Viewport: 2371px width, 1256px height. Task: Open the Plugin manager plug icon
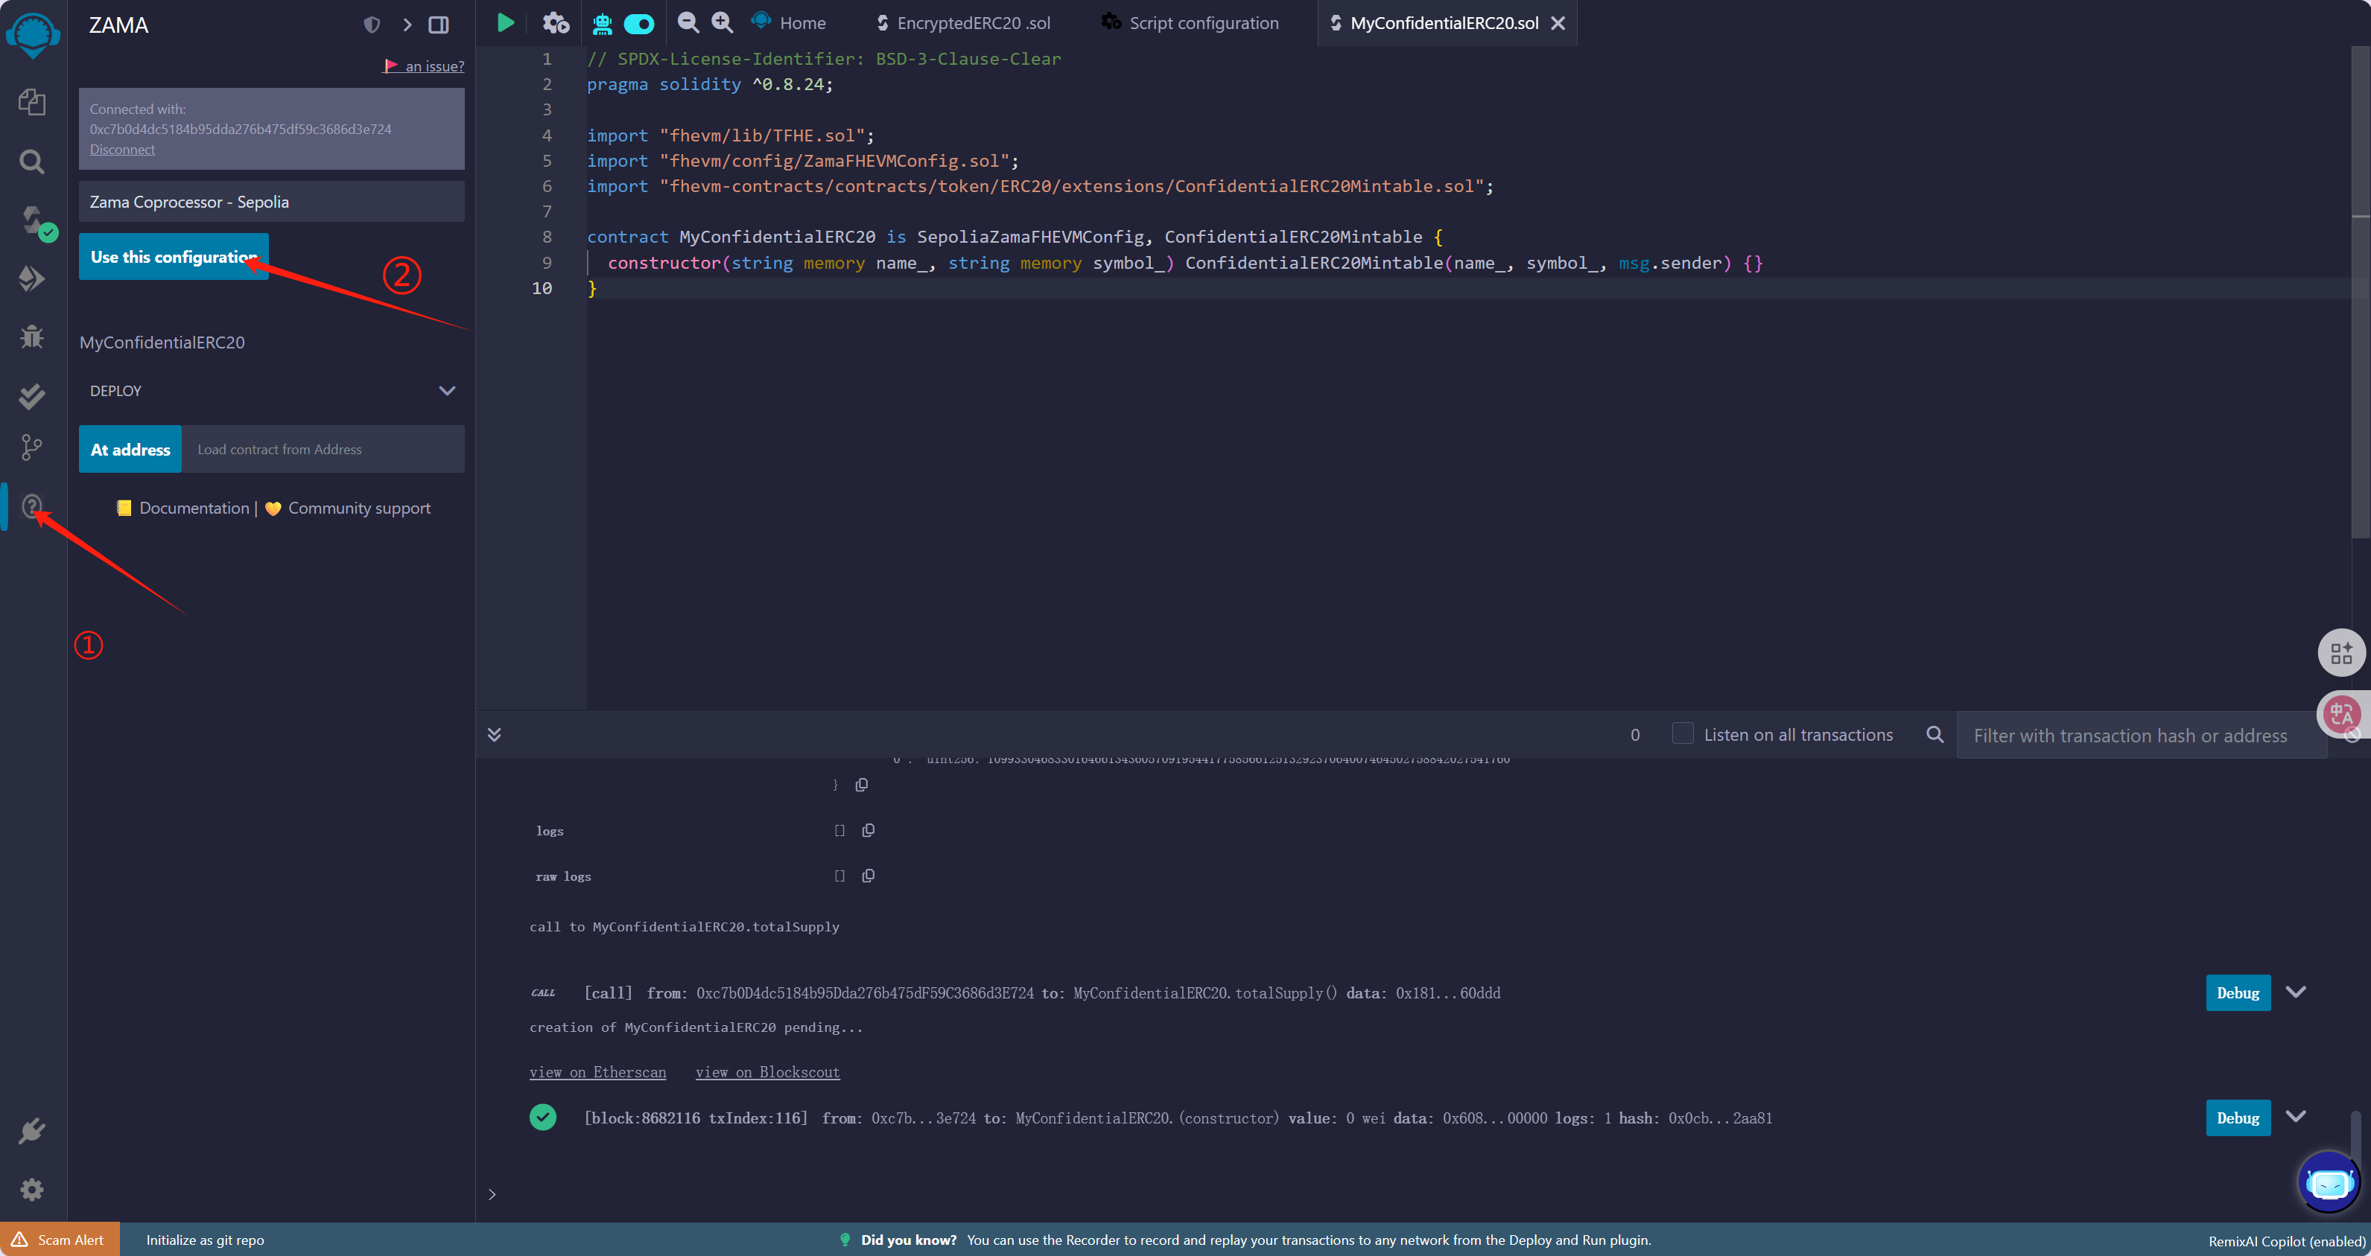tap(32, 1131)
